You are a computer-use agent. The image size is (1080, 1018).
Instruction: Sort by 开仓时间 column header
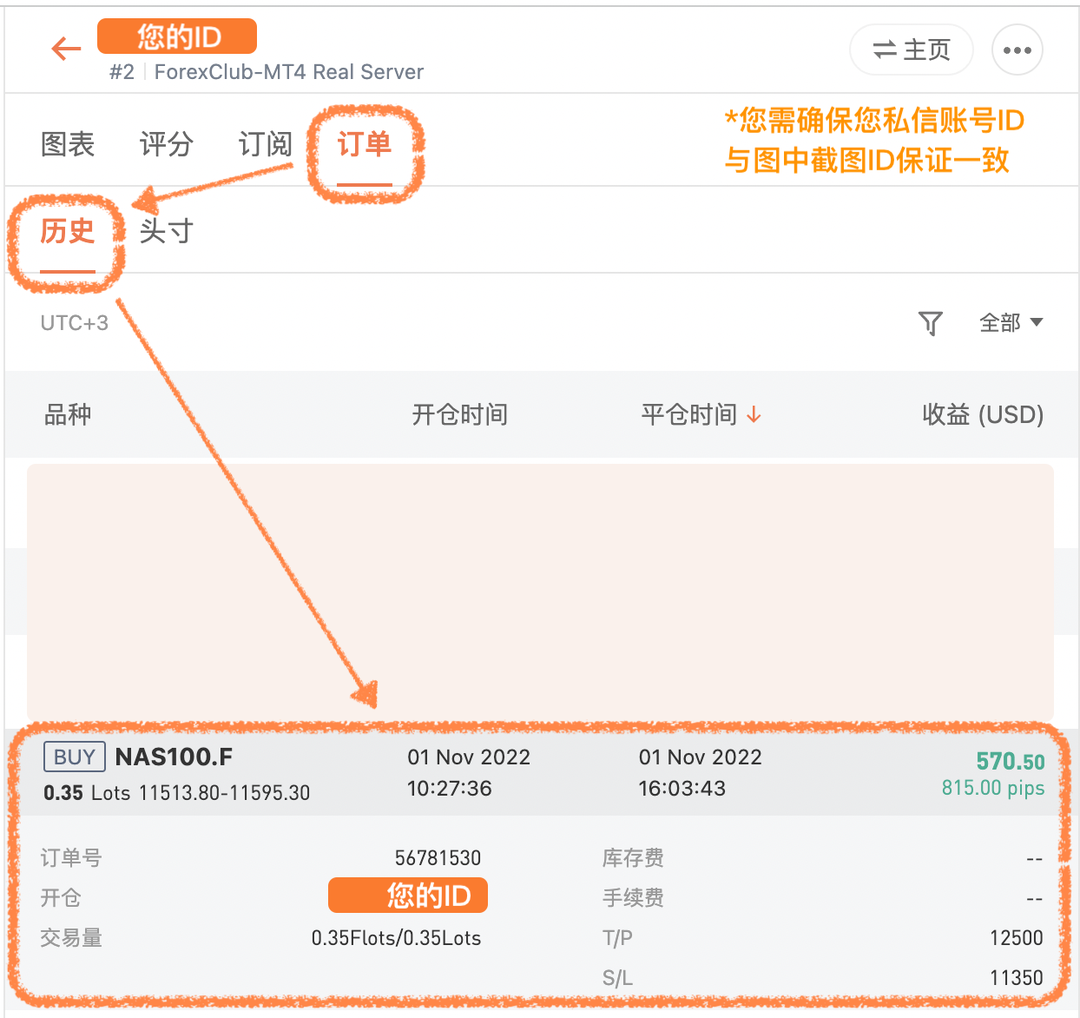coord(459,415)
